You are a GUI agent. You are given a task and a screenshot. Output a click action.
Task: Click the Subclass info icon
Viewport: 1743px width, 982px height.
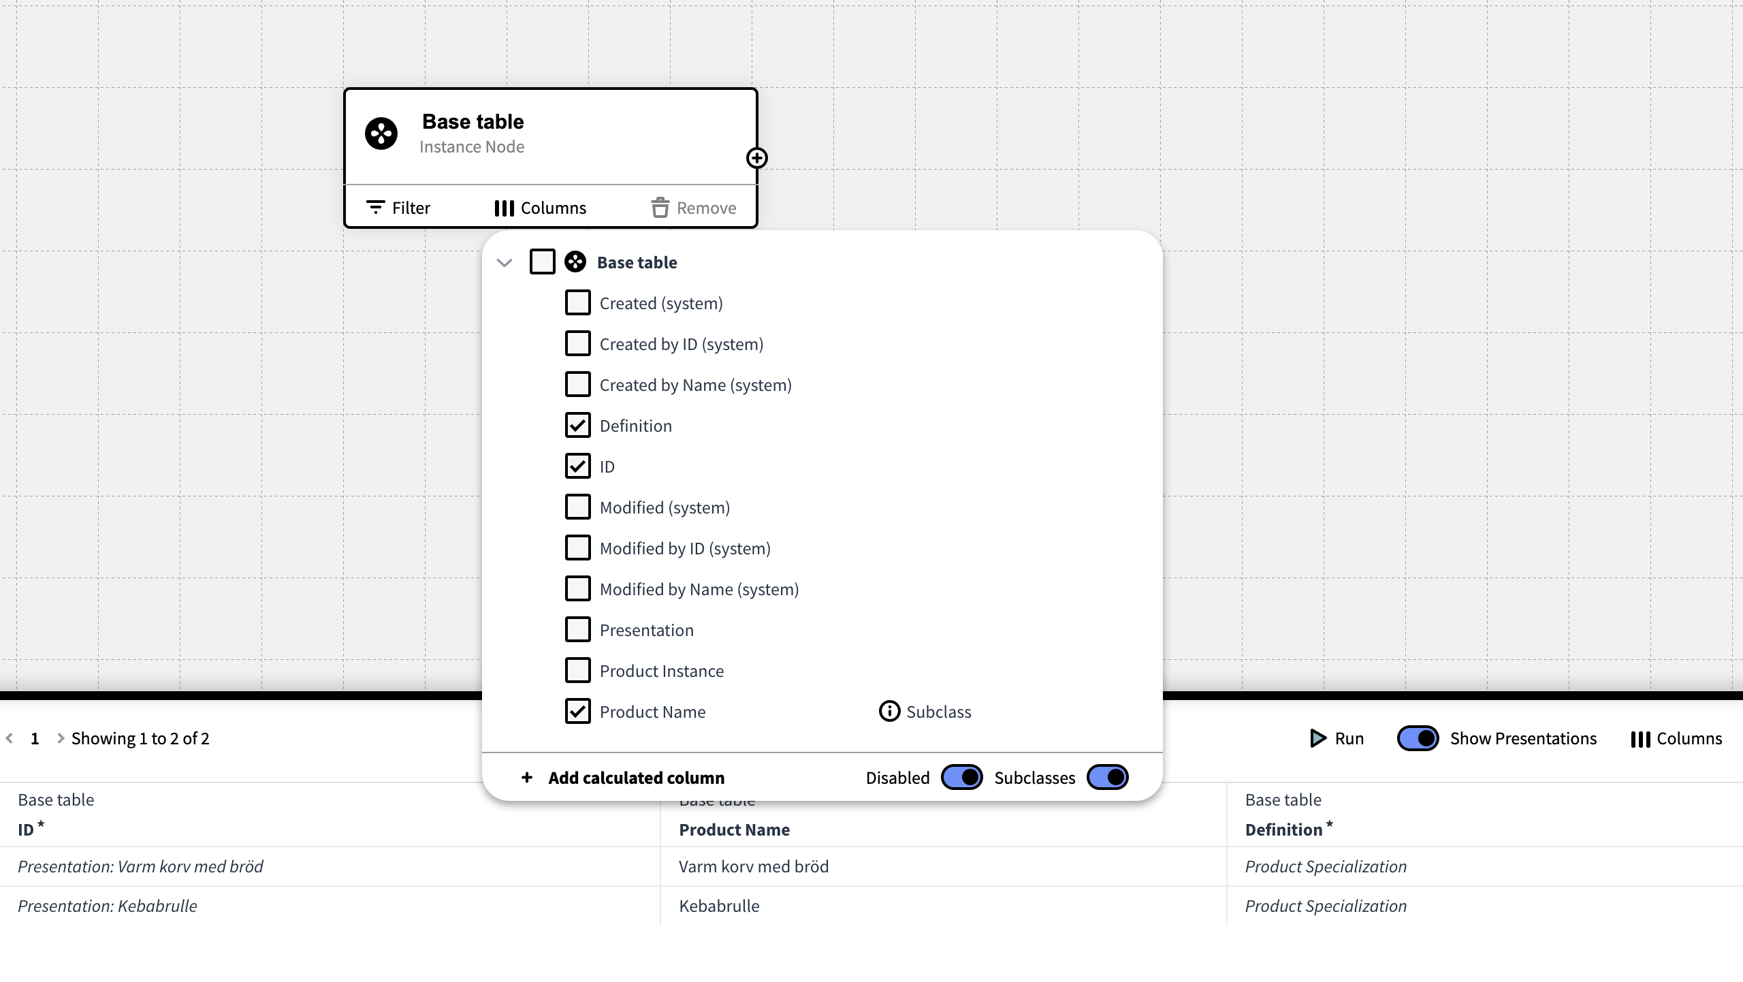point(889,711)
